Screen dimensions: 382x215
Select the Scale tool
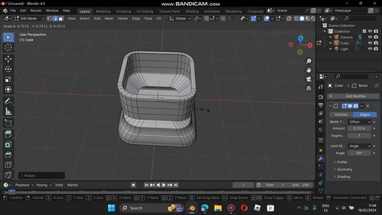[8, 79]
